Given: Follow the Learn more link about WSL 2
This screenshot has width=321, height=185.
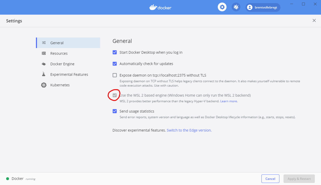Looking at the screenshot, I should pos(229,101).
